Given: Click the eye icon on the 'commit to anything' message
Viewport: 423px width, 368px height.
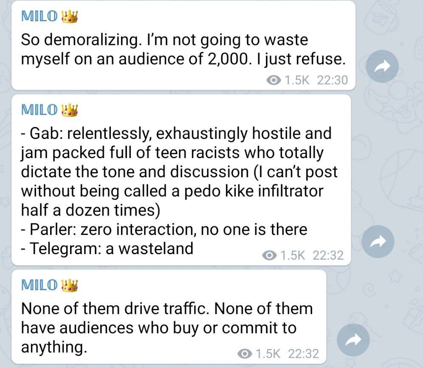Looking at the screenshot, I should 245,354.
